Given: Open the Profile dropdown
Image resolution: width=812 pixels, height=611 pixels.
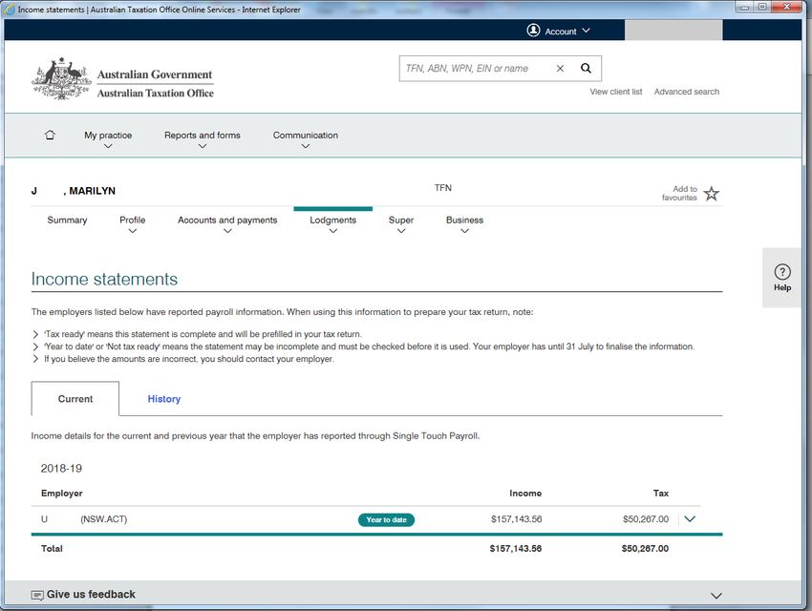Looking at the screenshot, I should pos(133,225).
